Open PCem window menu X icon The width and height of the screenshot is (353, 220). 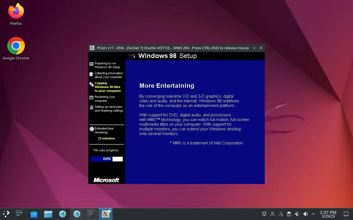point(92,48)
